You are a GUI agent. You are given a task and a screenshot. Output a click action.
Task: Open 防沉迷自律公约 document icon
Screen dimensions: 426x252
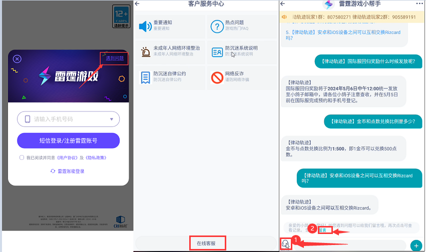[x=145, y=77]
